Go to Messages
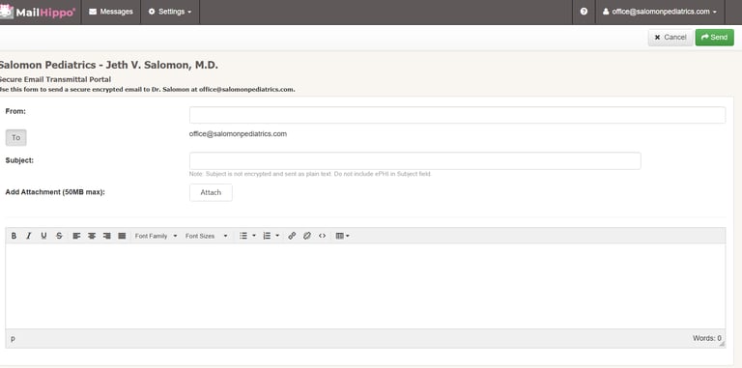The height and width of the screenshot is (368, 742). point(111,12)
